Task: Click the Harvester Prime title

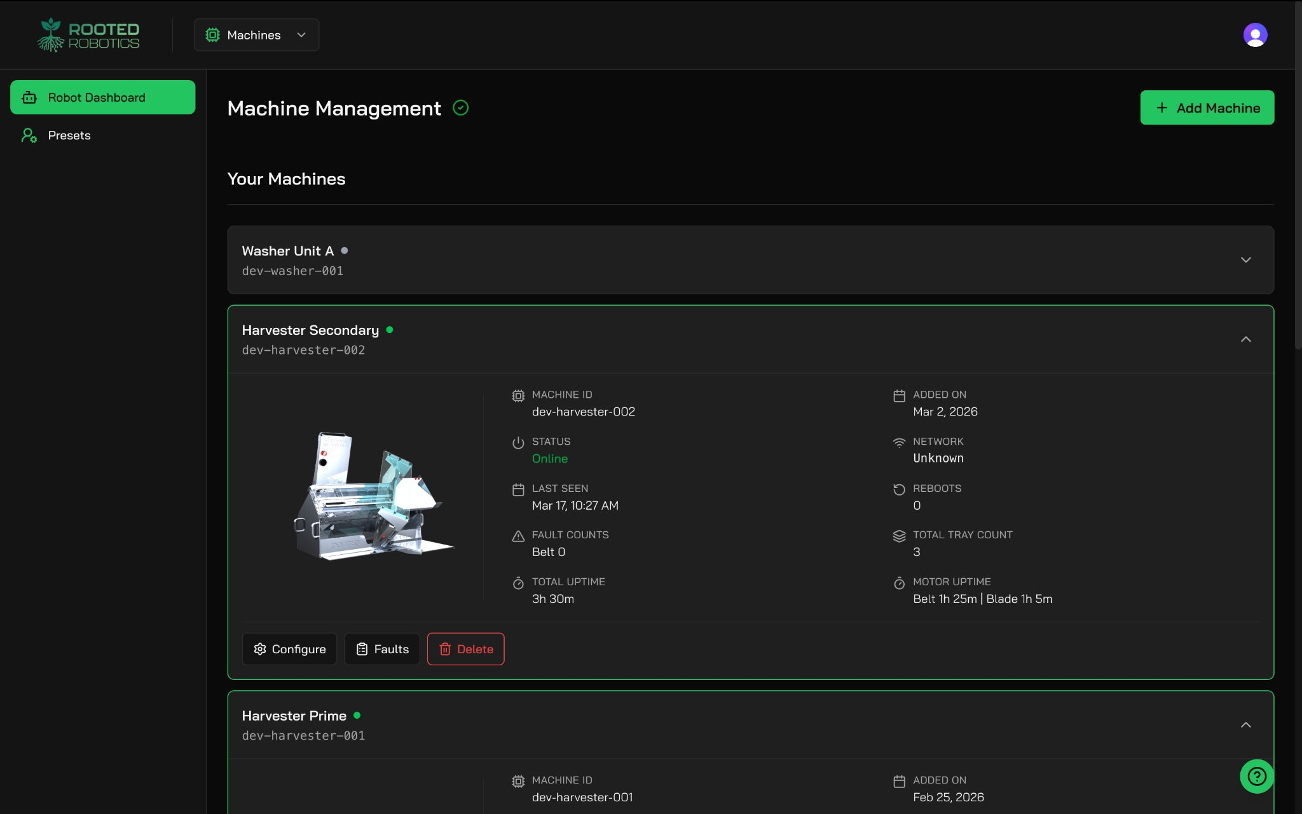Action: click(294, 716)
